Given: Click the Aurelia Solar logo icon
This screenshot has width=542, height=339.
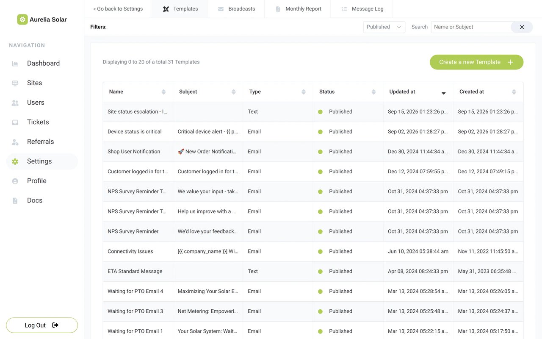Looking at the screenshot, I should pos(22,19).
